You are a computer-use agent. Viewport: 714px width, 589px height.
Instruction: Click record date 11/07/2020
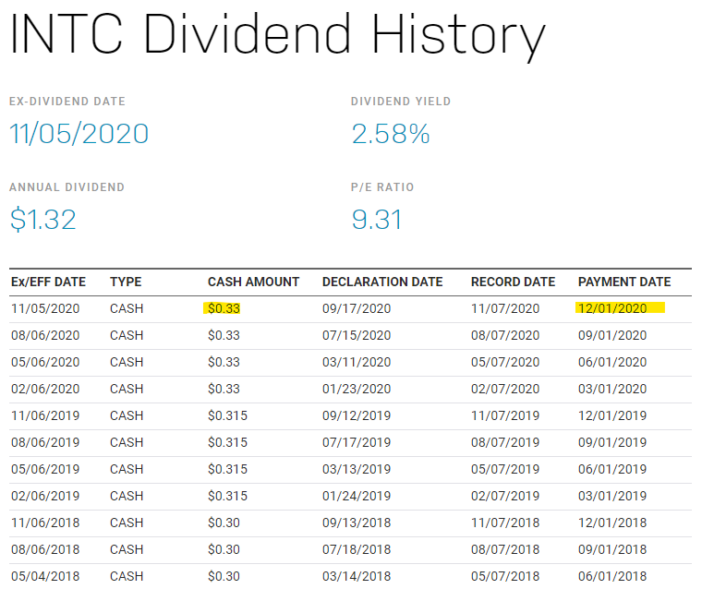click(x=505, y=308)
